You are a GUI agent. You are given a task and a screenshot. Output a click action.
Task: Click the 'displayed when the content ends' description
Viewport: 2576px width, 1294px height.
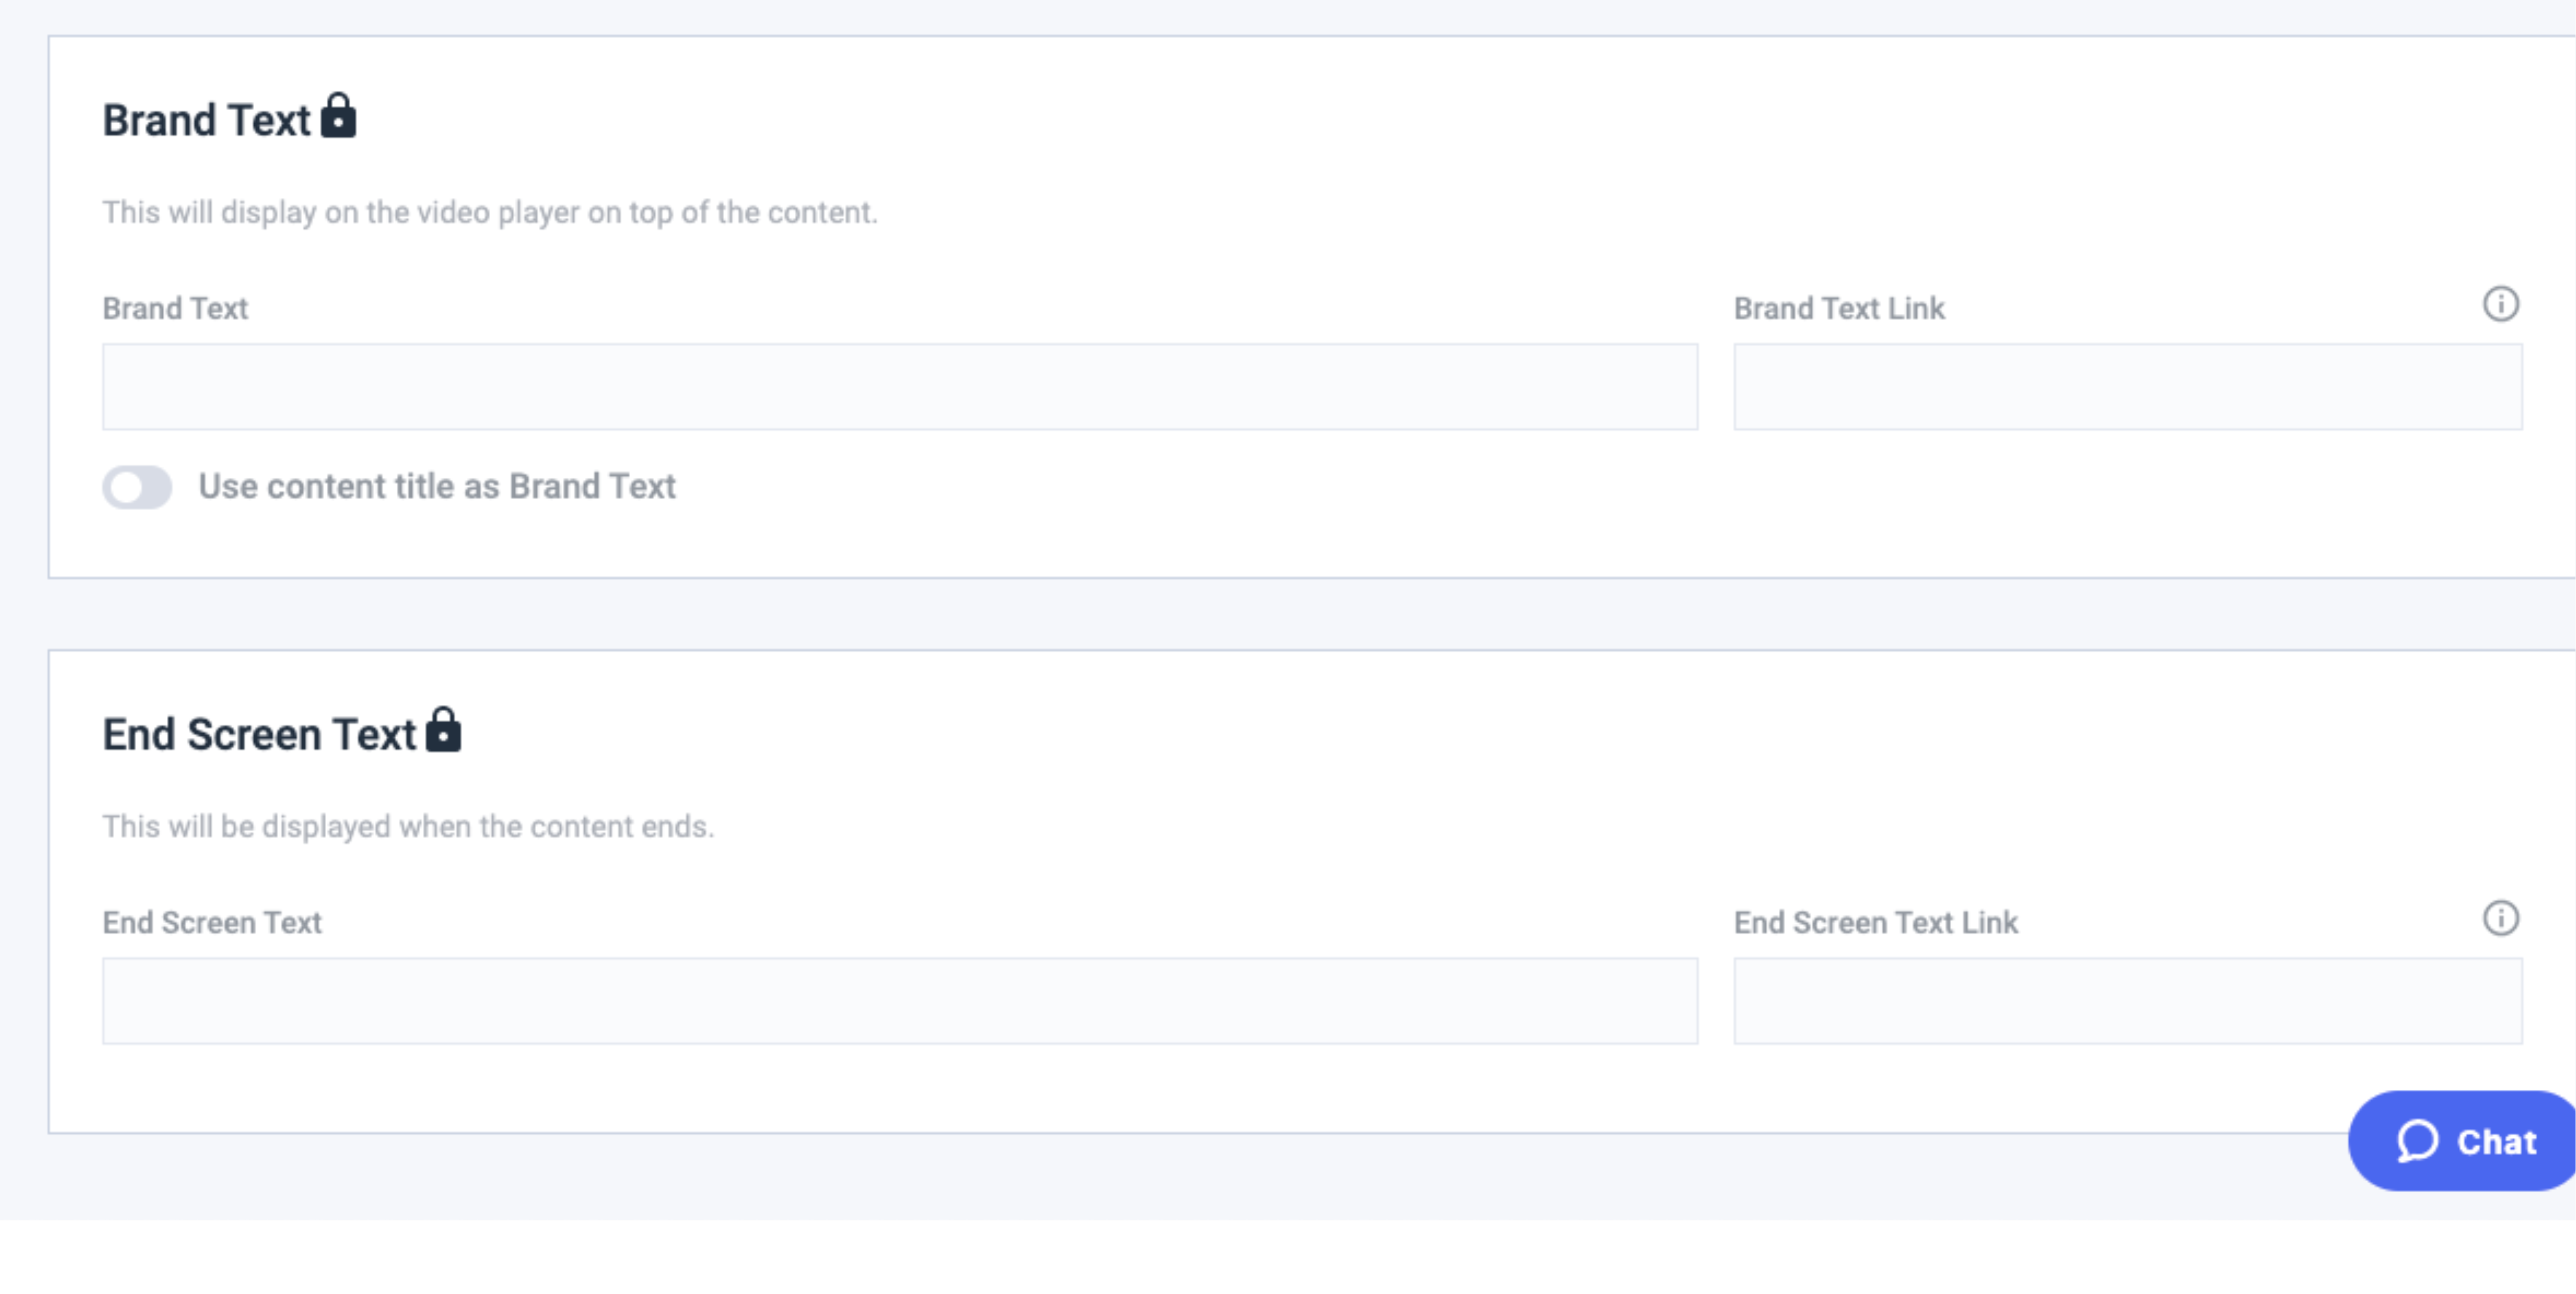408,826
